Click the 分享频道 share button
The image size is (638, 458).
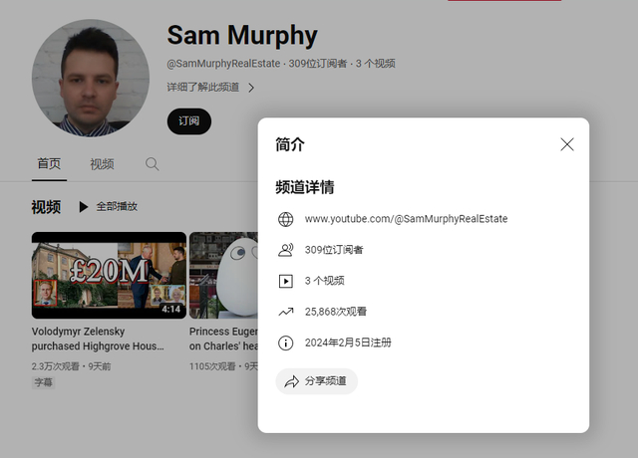tap(317, 381)
